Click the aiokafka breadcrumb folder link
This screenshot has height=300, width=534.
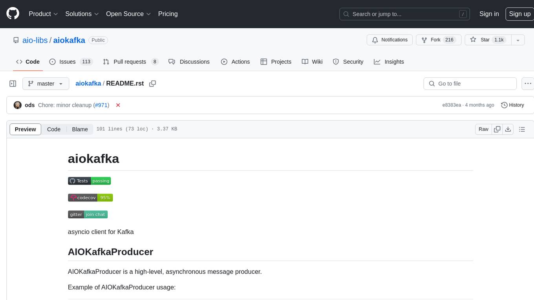coord(88,84)
